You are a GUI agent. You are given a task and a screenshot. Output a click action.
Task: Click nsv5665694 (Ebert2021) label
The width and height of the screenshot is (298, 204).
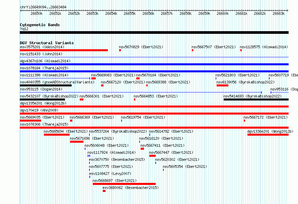[x=66, y=131]
